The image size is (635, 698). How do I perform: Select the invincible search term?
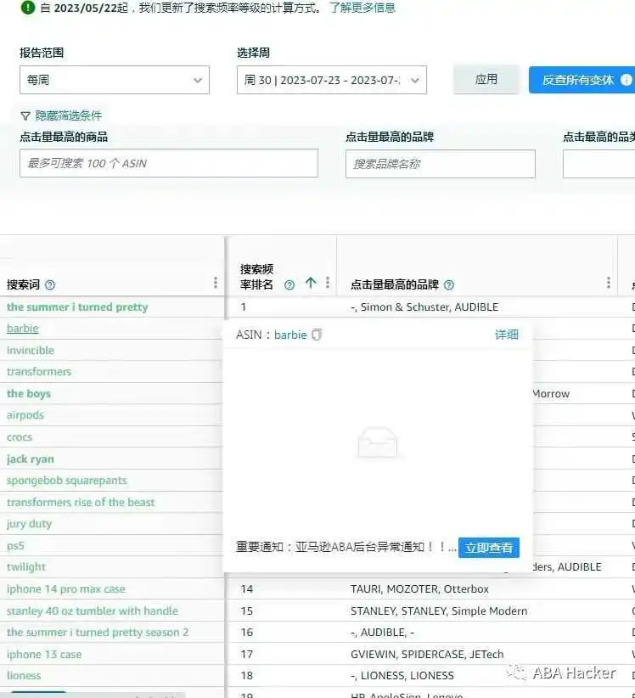click(31, 351)
